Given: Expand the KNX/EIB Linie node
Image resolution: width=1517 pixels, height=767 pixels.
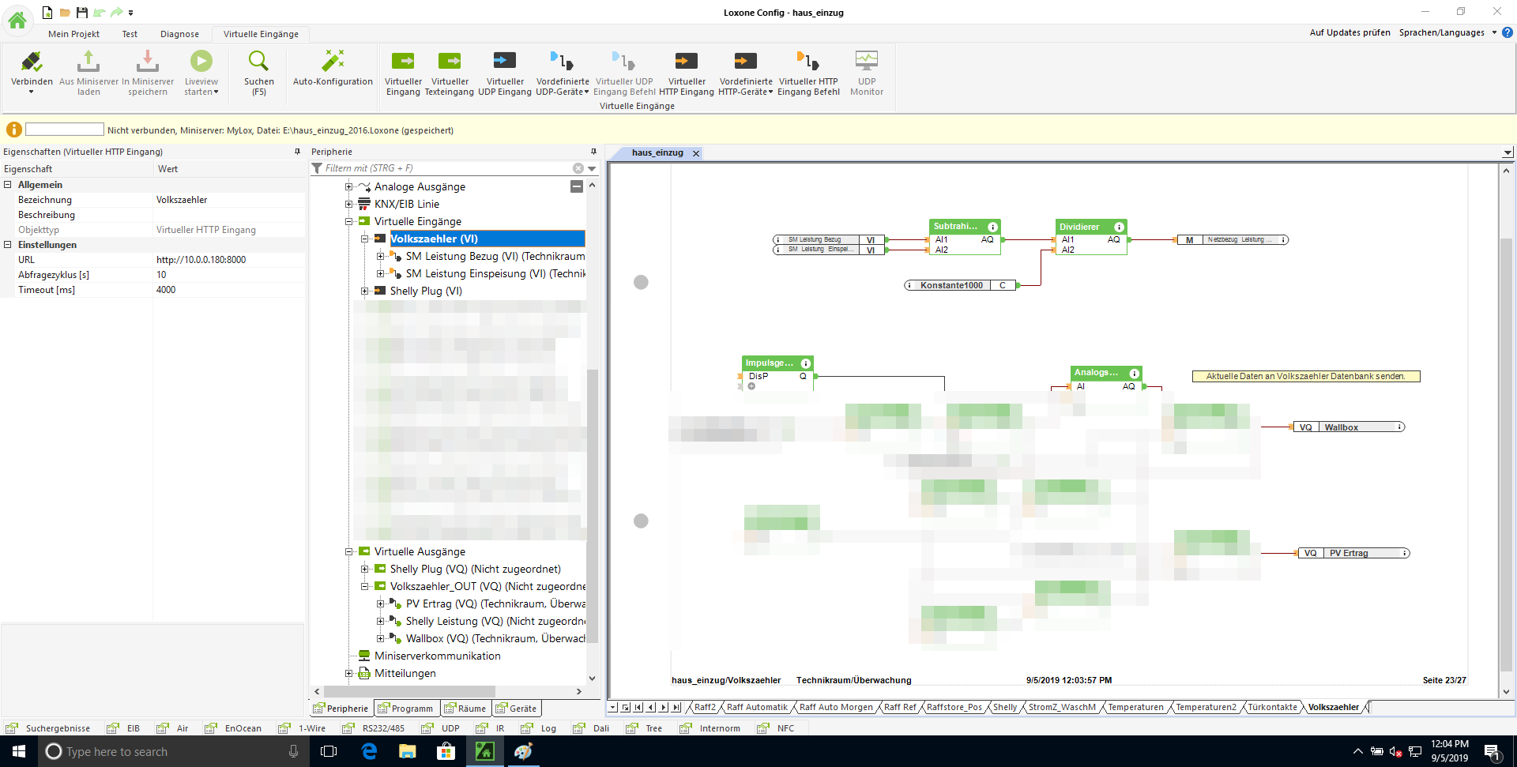Looking at the screenshot, I should [348, 205].
